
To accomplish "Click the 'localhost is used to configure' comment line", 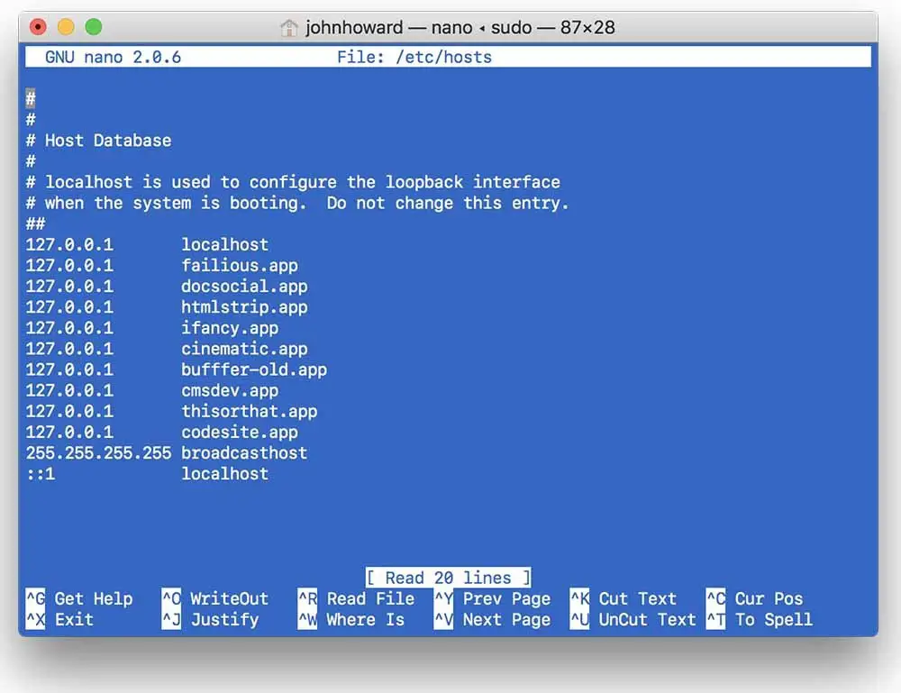I will (293, 182).
